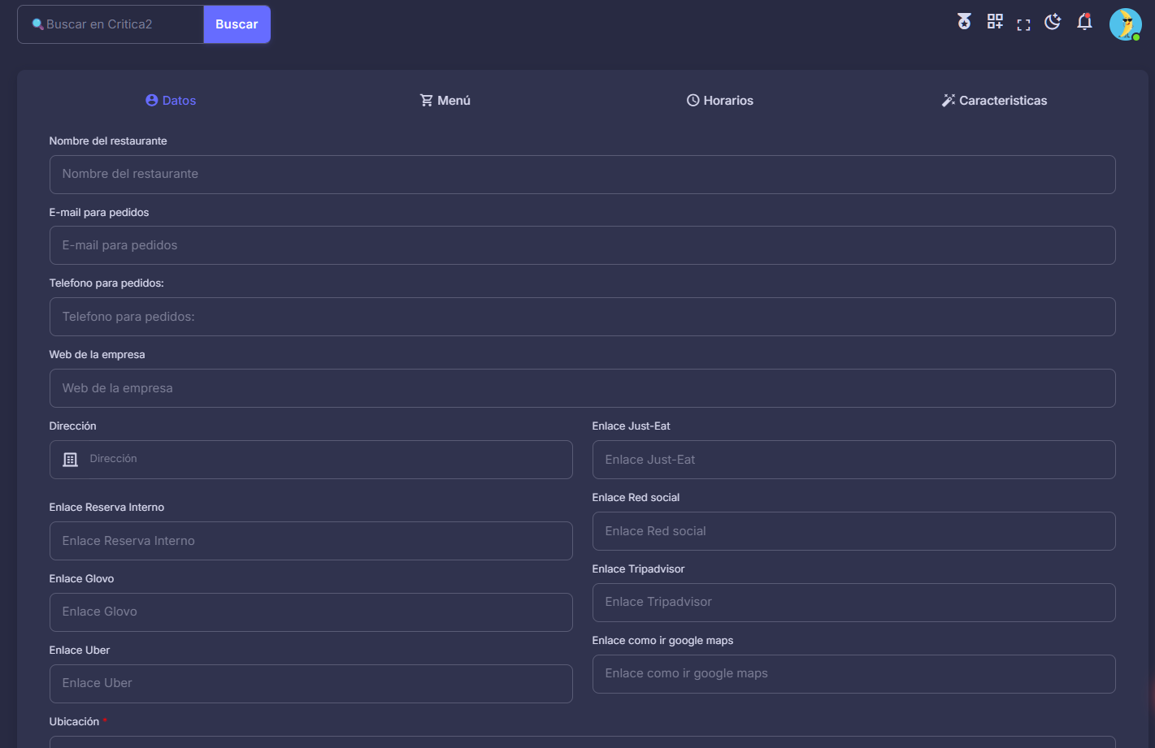Click the Enlace Just-Eat input
The height and width of the screenshot is (748, 1155).
[853, 460]
